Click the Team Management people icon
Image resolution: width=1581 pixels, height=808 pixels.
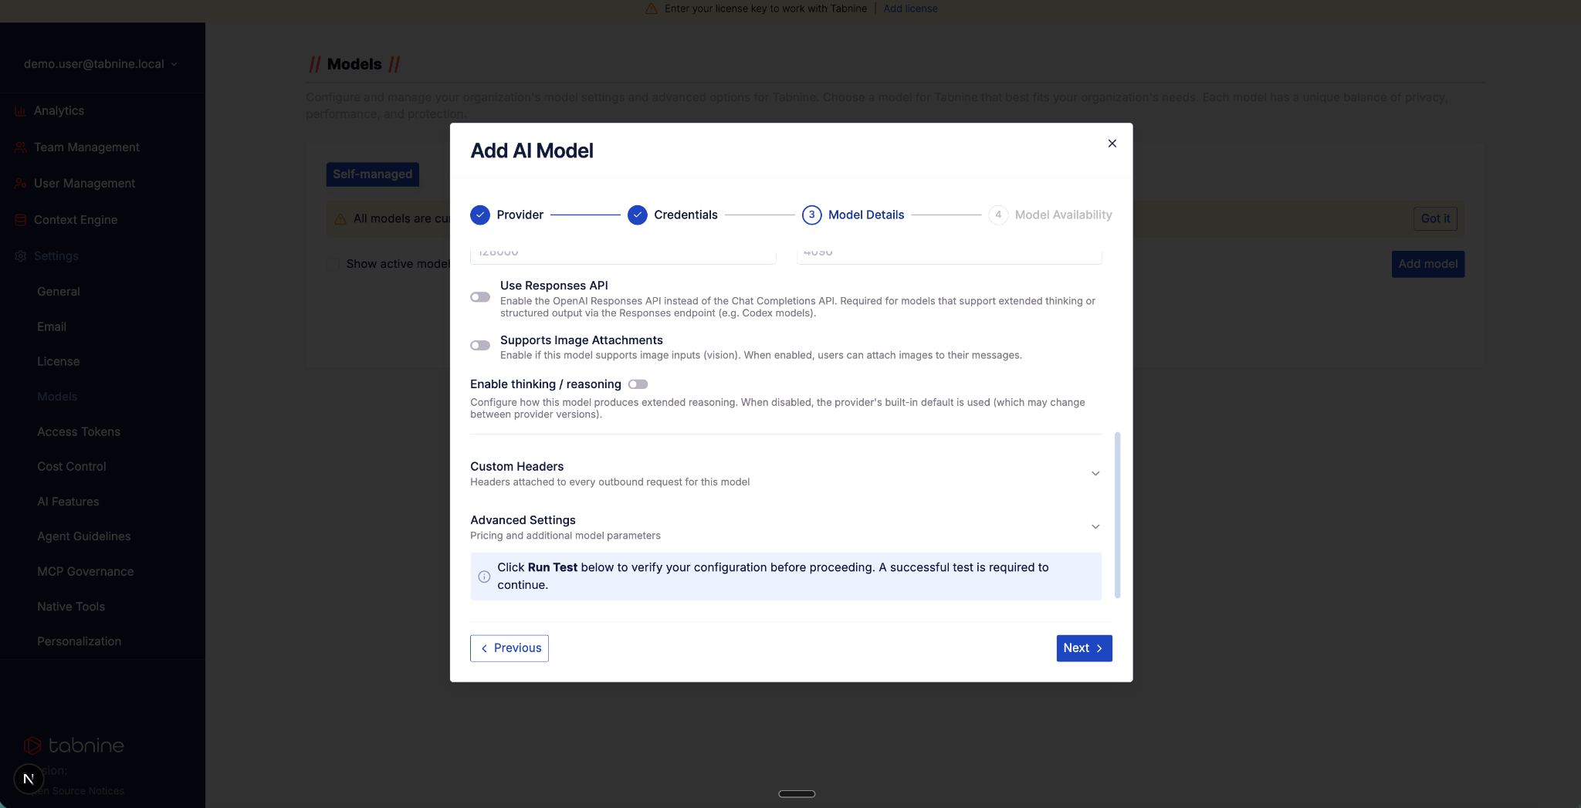click(21, 147)
